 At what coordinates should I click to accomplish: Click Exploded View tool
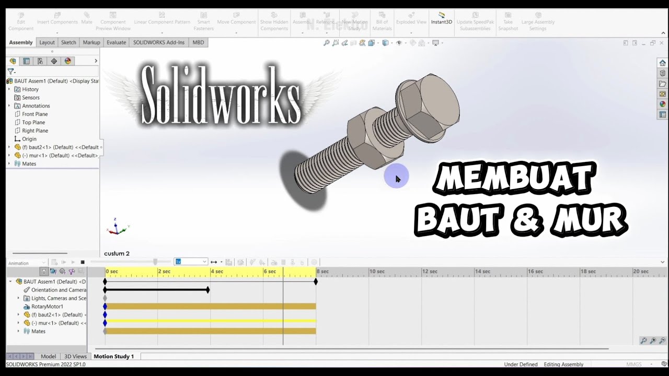pyautogui.click(x=411, y=19)
